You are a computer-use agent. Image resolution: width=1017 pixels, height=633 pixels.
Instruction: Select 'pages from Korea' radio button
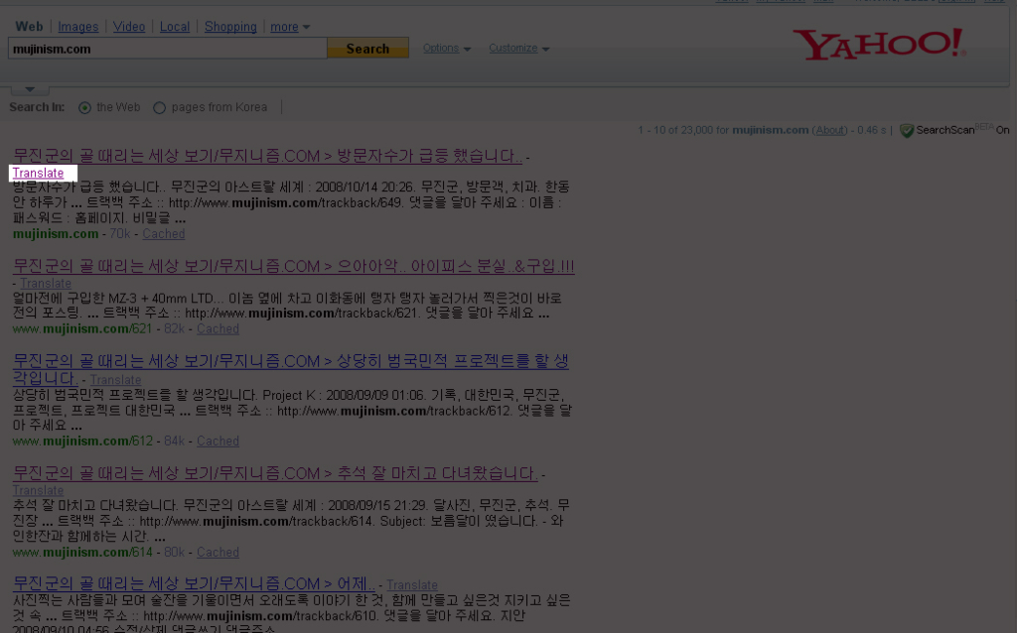coord(160,107)
